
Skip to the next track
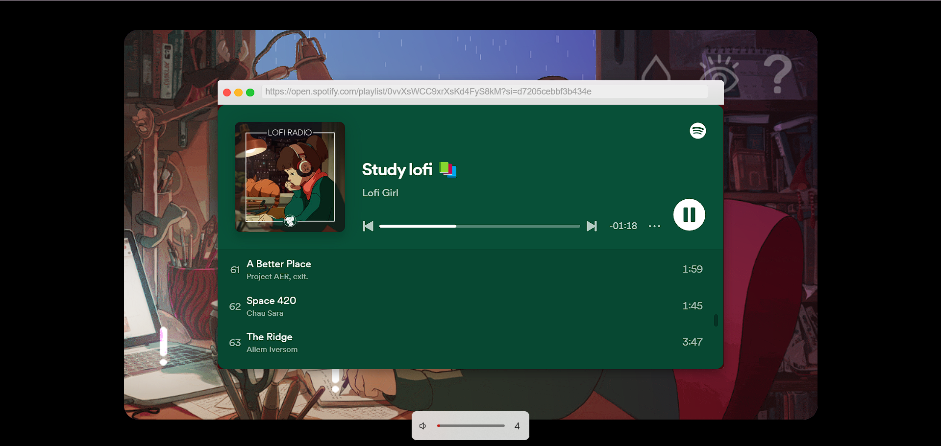click(592, 226)
